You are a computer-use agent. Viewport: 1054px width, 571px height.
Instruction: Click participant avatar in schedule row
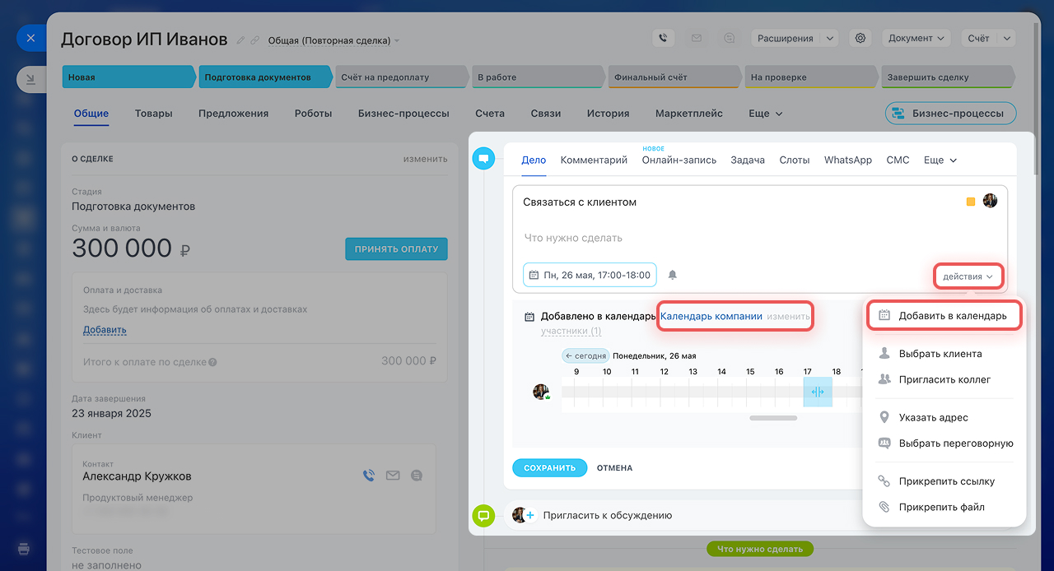[x=541, y=392]
